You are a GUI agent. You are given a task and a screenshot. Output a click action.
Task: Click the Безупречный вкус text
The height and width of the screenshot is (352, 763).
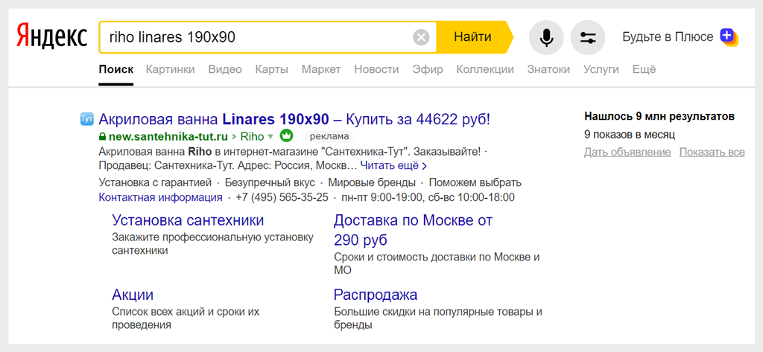270,183
